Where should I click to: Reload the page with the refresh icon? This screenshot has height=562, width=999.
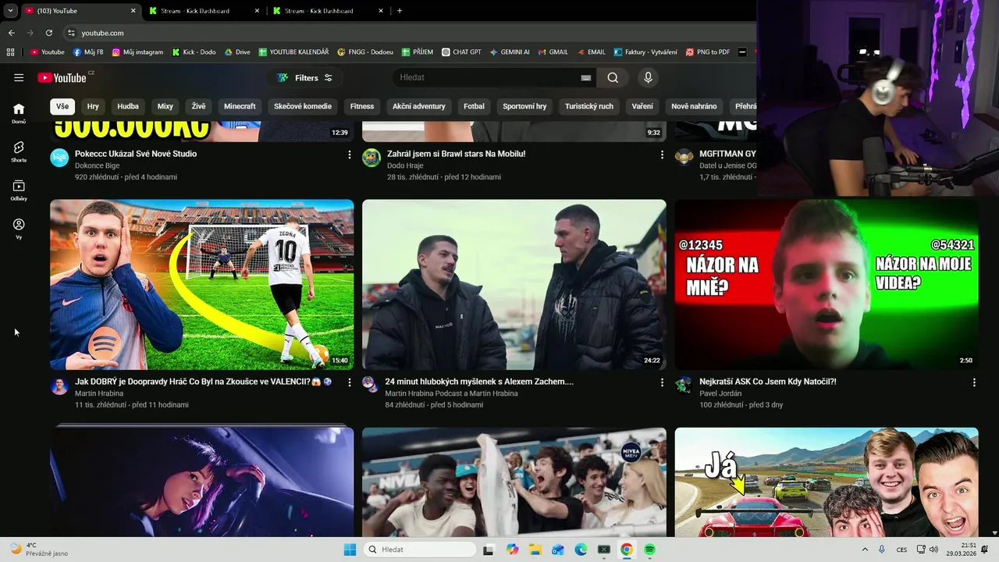(48, 33)
